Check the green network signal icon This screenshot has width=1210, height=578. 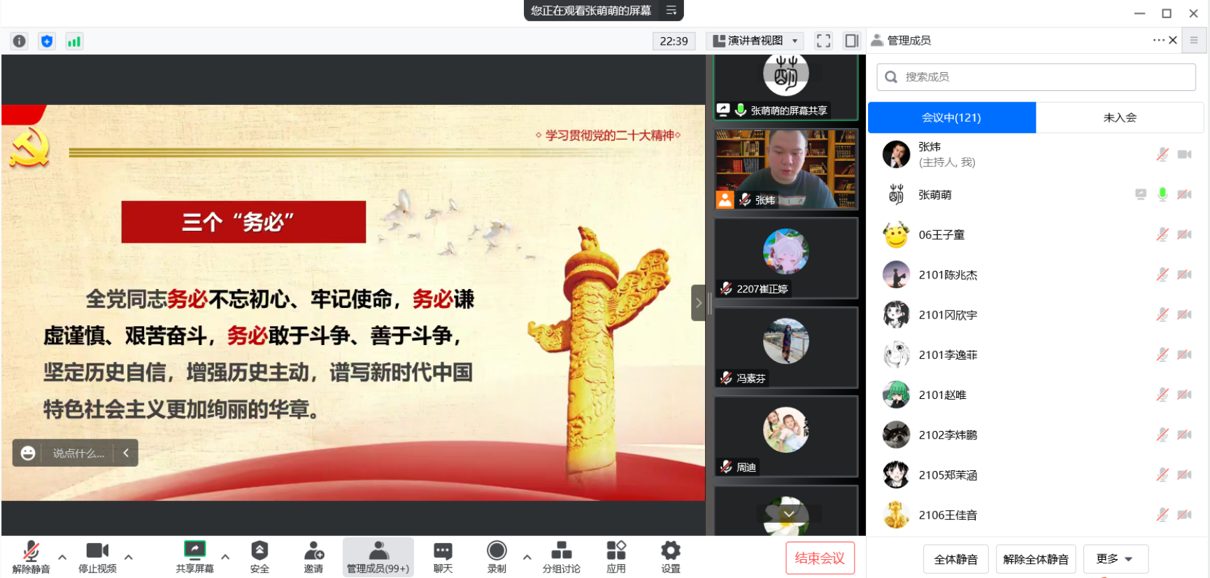pos(74,41)
